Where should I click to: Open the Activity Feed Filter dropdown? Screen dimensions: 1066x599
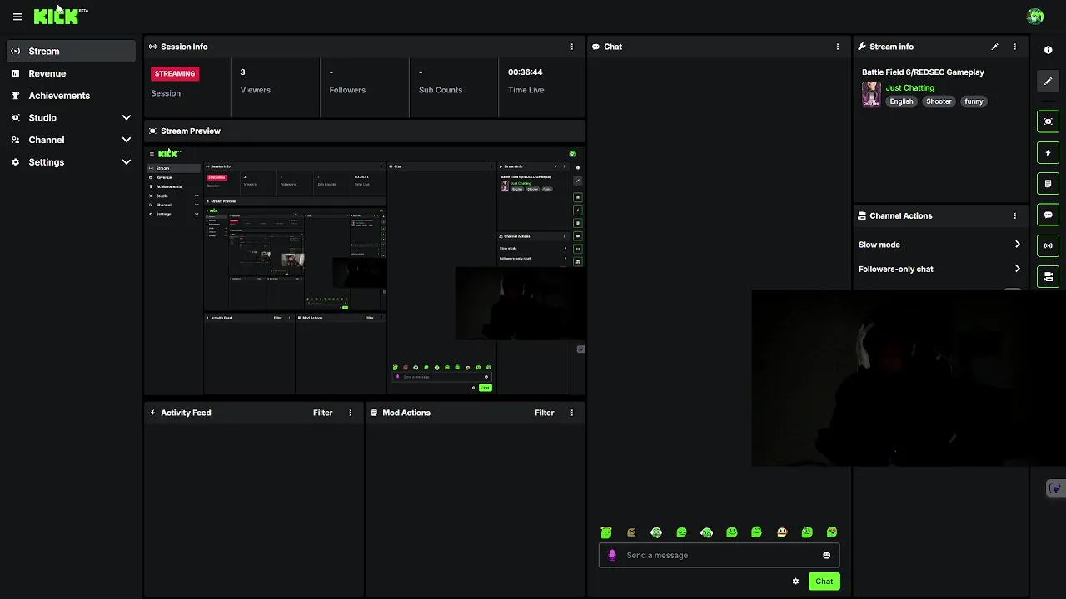coord(323,413)
